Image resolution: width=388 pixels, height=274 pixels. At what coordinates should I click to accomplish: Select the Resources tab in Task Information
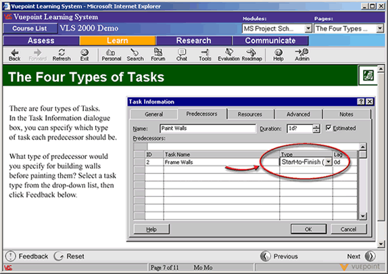point(250,114)
